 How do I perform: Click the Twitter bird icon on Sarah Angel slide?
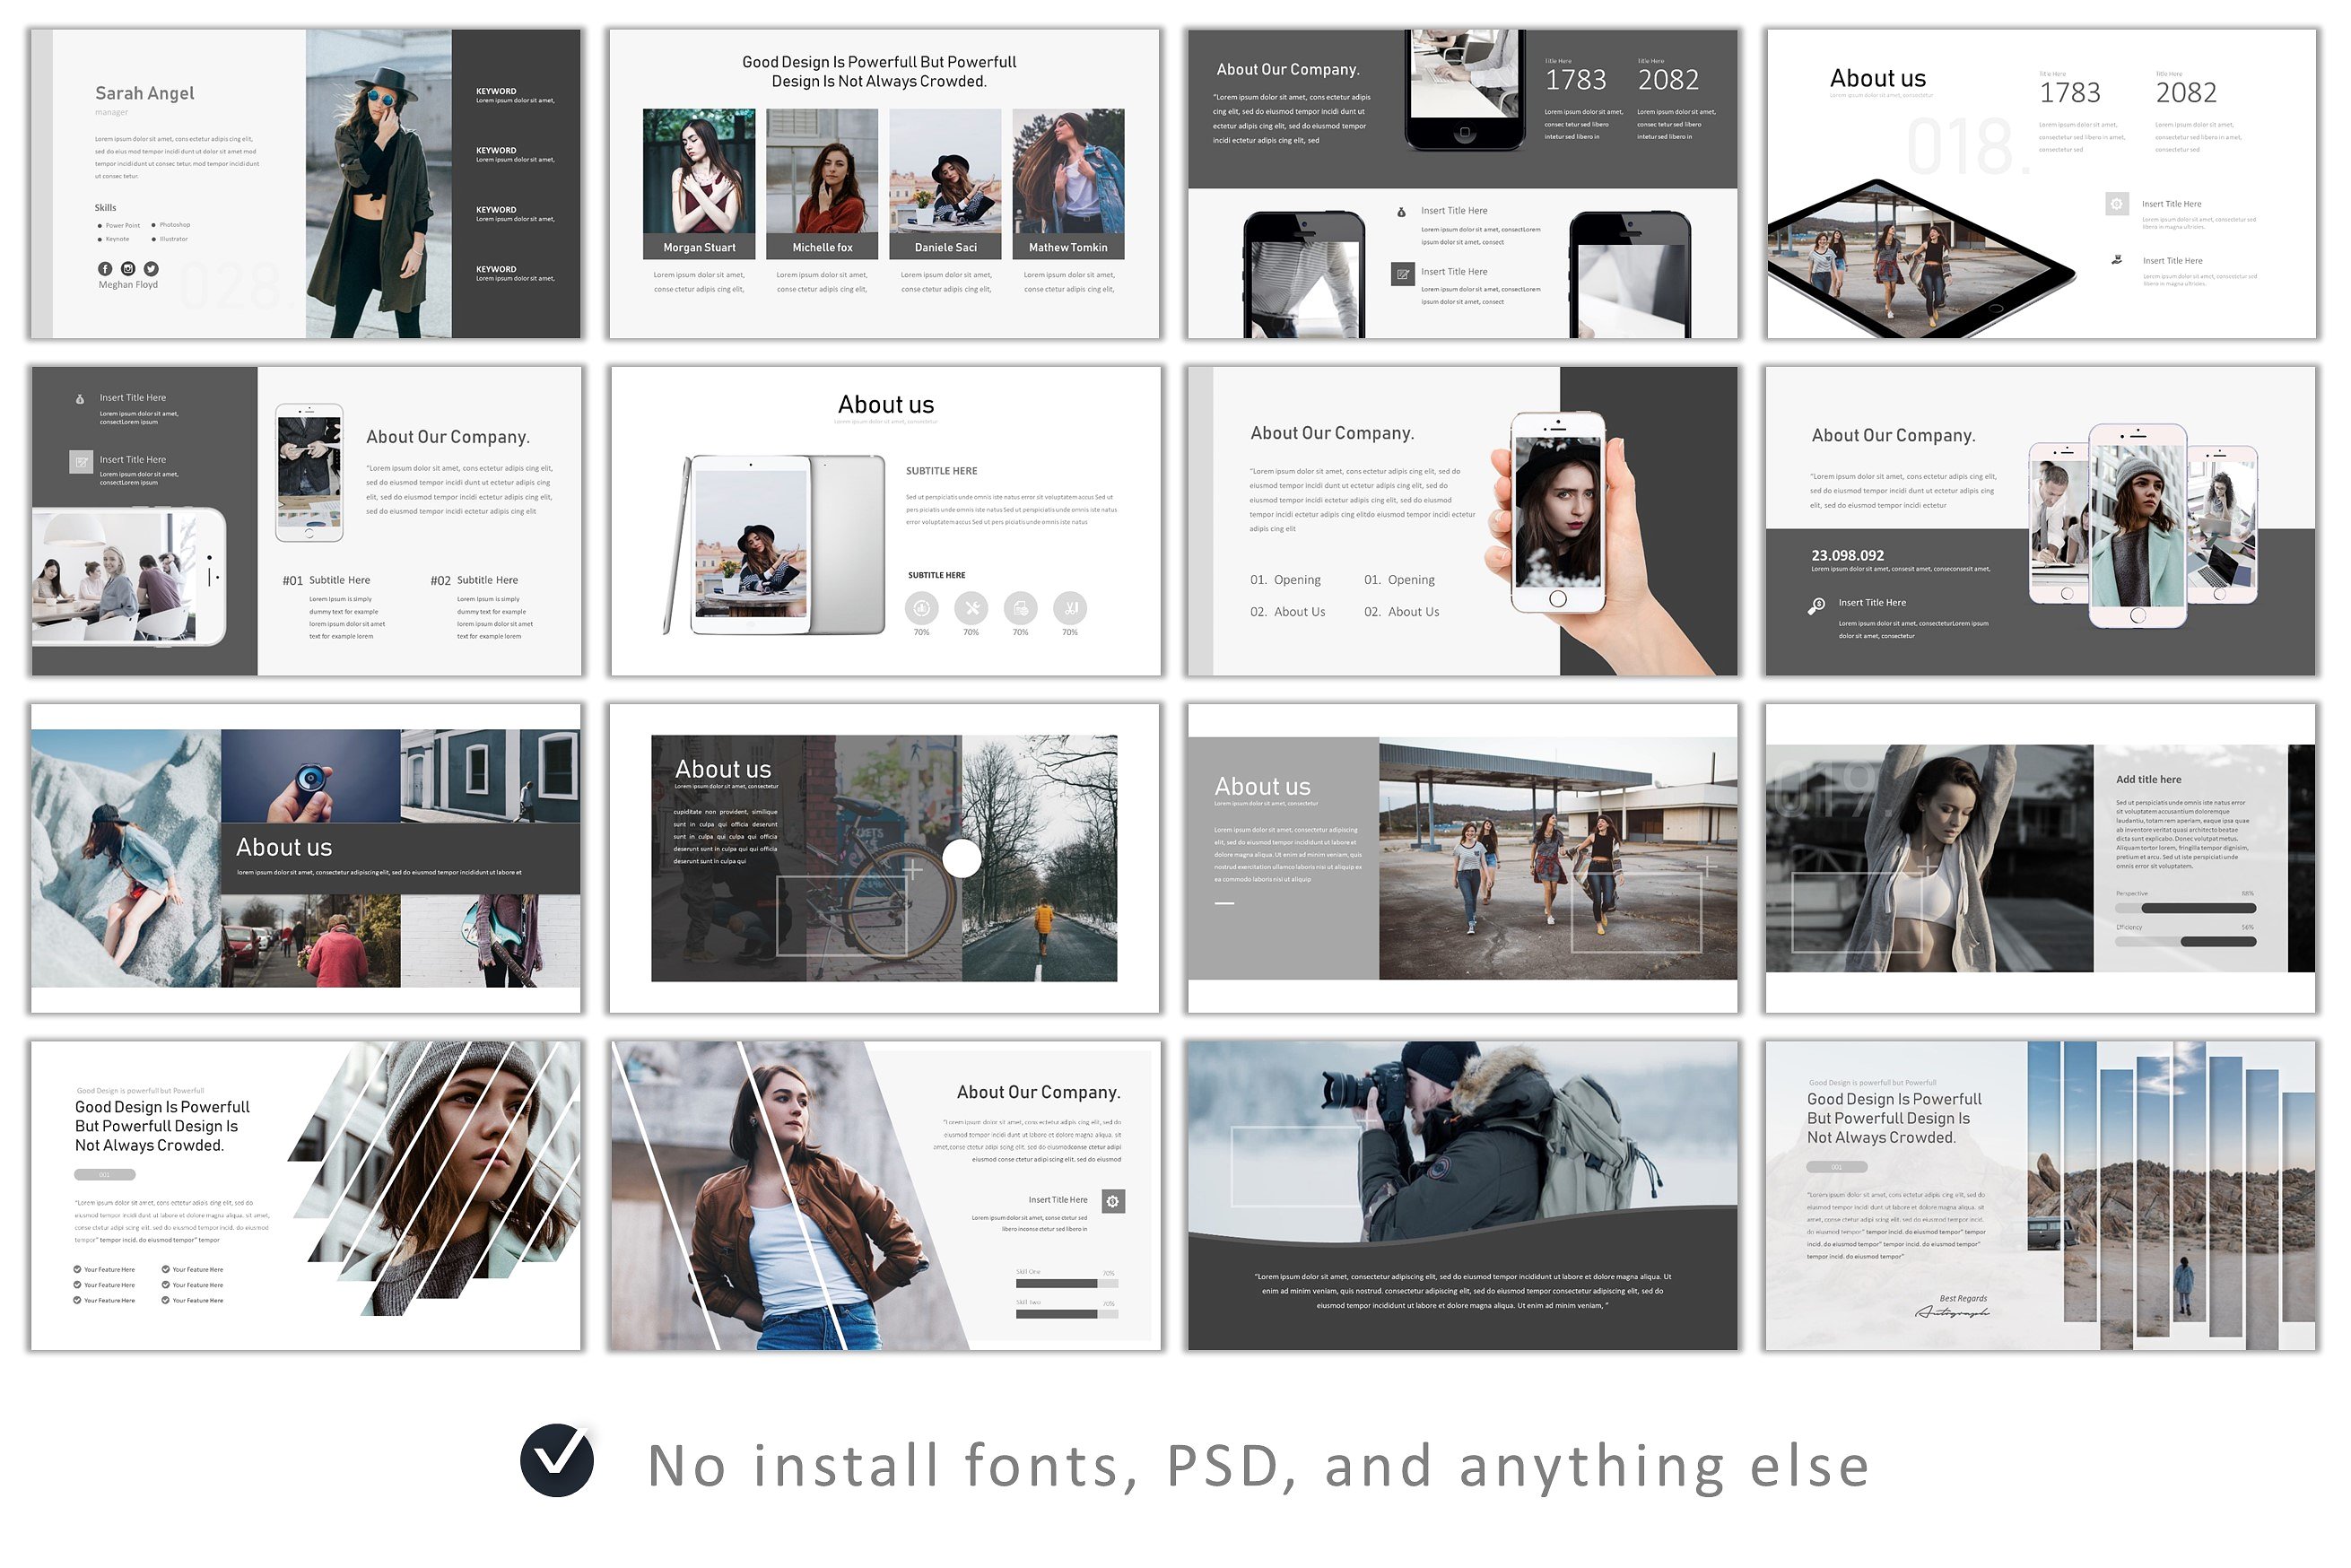coord(151,269)
